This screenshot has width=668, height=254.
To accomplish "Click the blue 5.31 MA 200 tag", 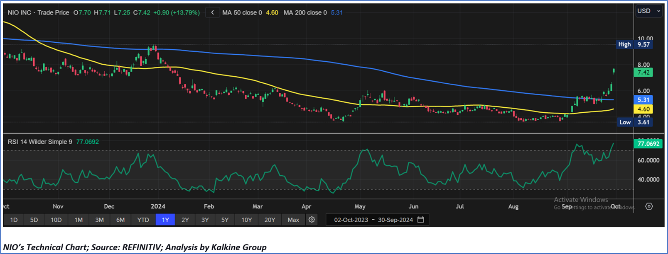I will tap(643, 100).
